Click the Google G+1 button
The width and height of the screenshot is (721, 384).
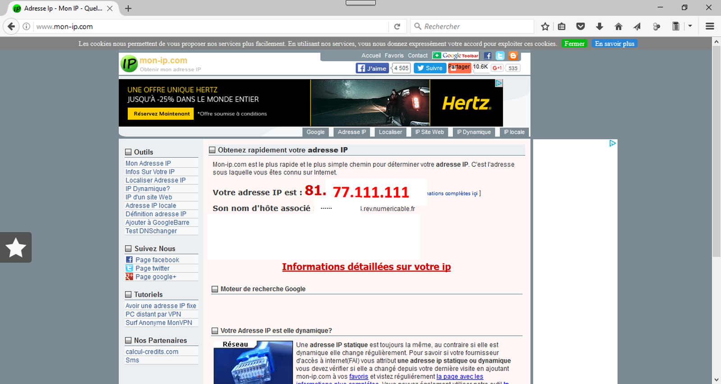coord(497,68)
